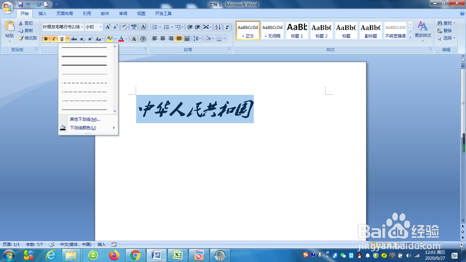This screenshot has height=262, width=466.
Task: Toggle bold formatting on selected text
Action: tap(45, 39)
